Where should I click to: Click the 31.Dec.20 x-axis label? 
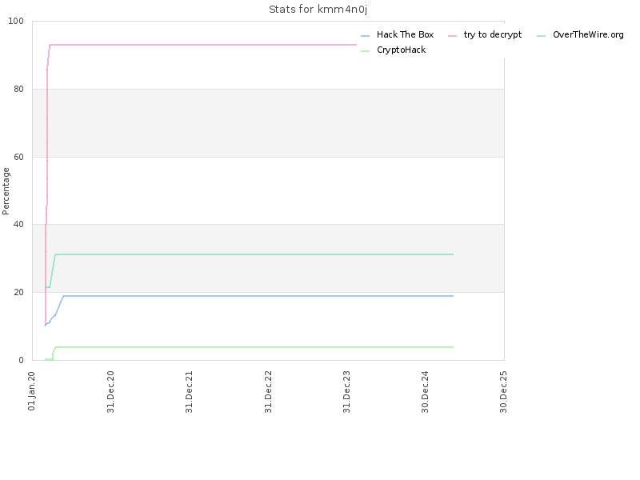[x=110, y=392]
